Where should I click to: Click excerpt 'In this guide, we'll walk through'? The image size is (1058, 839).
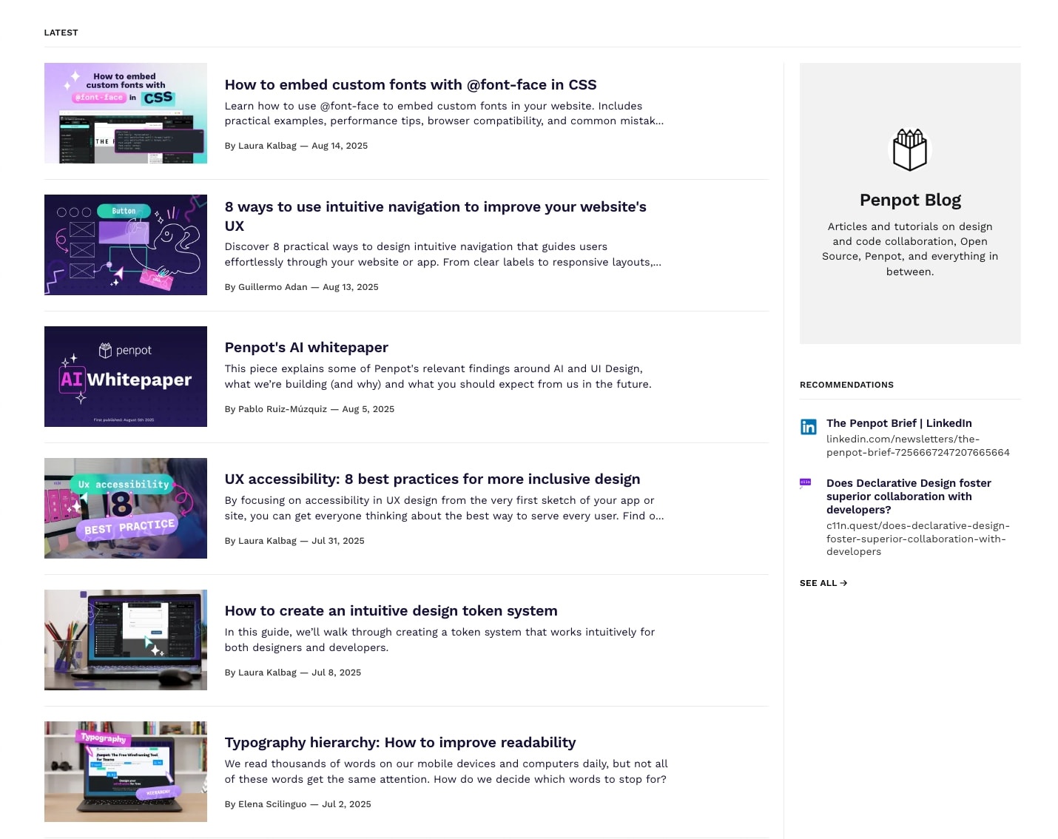pyautogui.click(x=439, y=640)
